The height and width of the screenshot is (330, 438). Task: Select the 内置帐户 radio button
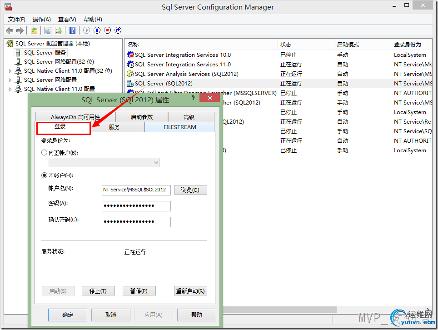point(44,153)
